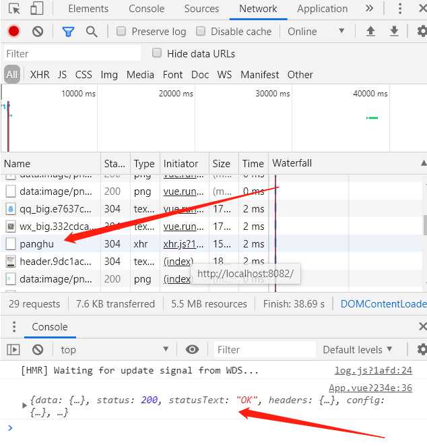Open DevTools three-dot customize menu

pos(400,9)
